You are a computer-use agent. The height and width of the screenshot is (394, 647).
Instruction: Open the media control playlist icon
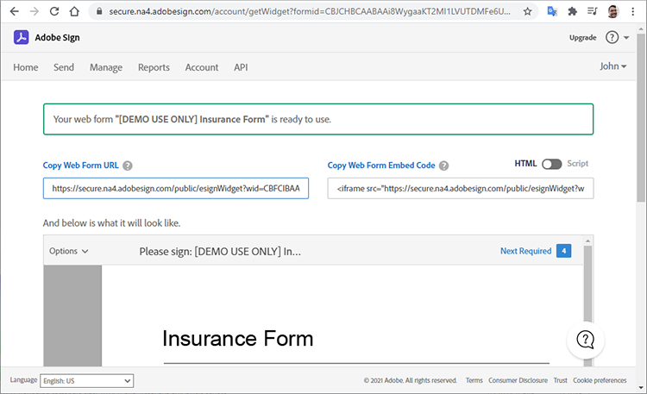tap(592, 11)
